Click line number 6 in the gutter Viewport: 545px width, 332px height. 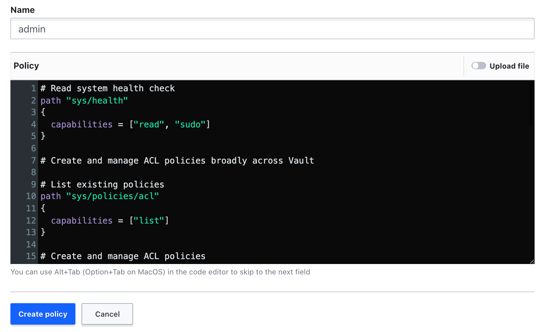point(33,148)
